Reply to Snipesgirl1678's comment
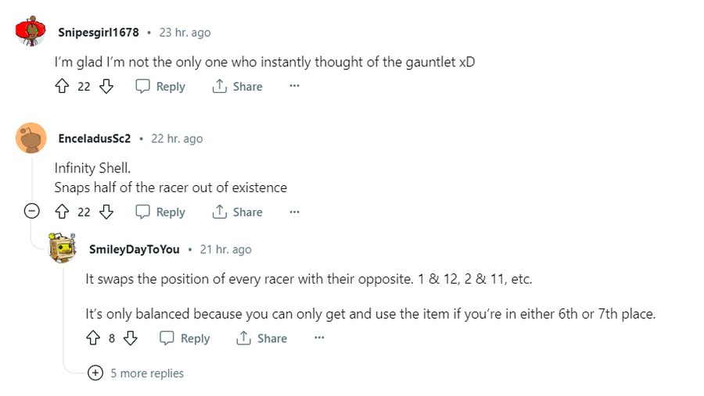 (160, 87)
